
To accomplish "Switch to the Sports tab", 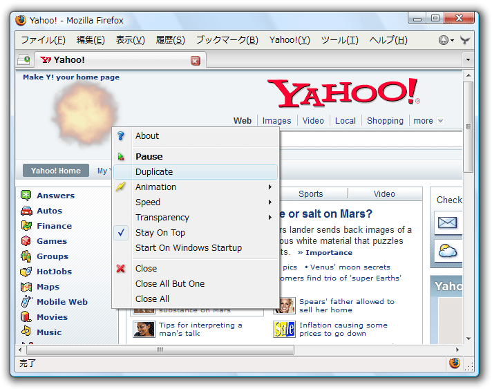I will click(x=311, y=194).
